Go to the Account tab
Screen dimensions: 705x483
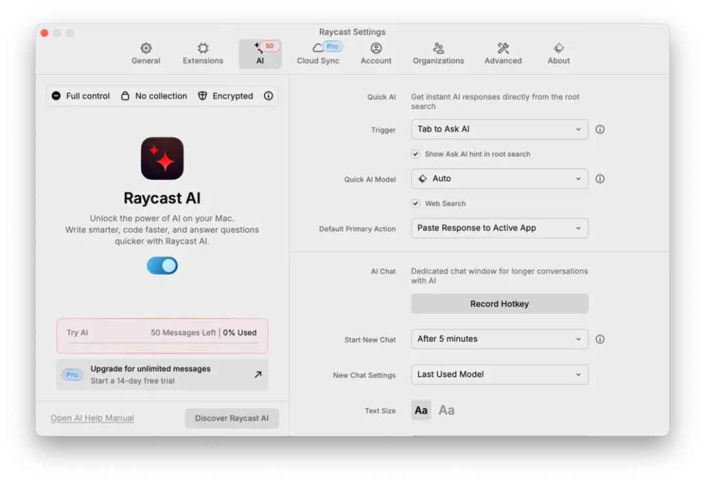tap(376, 54)
